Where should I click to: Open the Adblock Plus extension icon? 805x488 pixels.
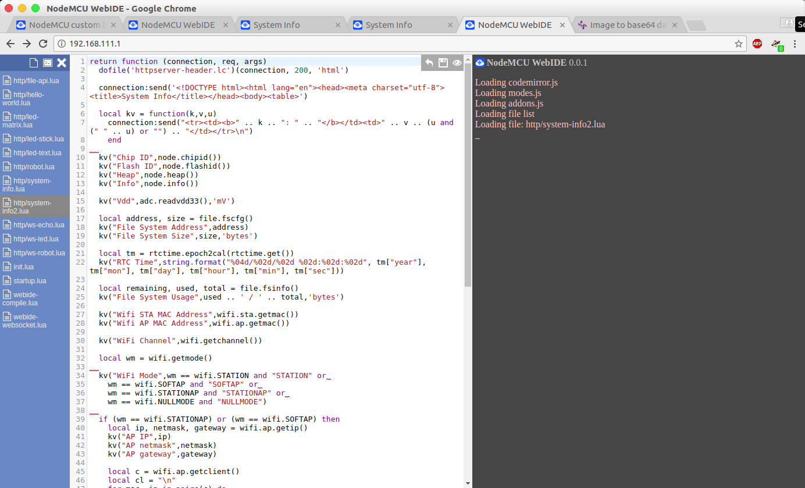[757, 44]
